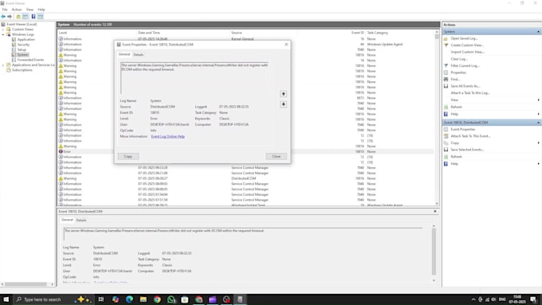Image resolution: width=542 pixels, height=305 pixels.
Task: Select Subscriptions in the tree
Action: point(22,70)
